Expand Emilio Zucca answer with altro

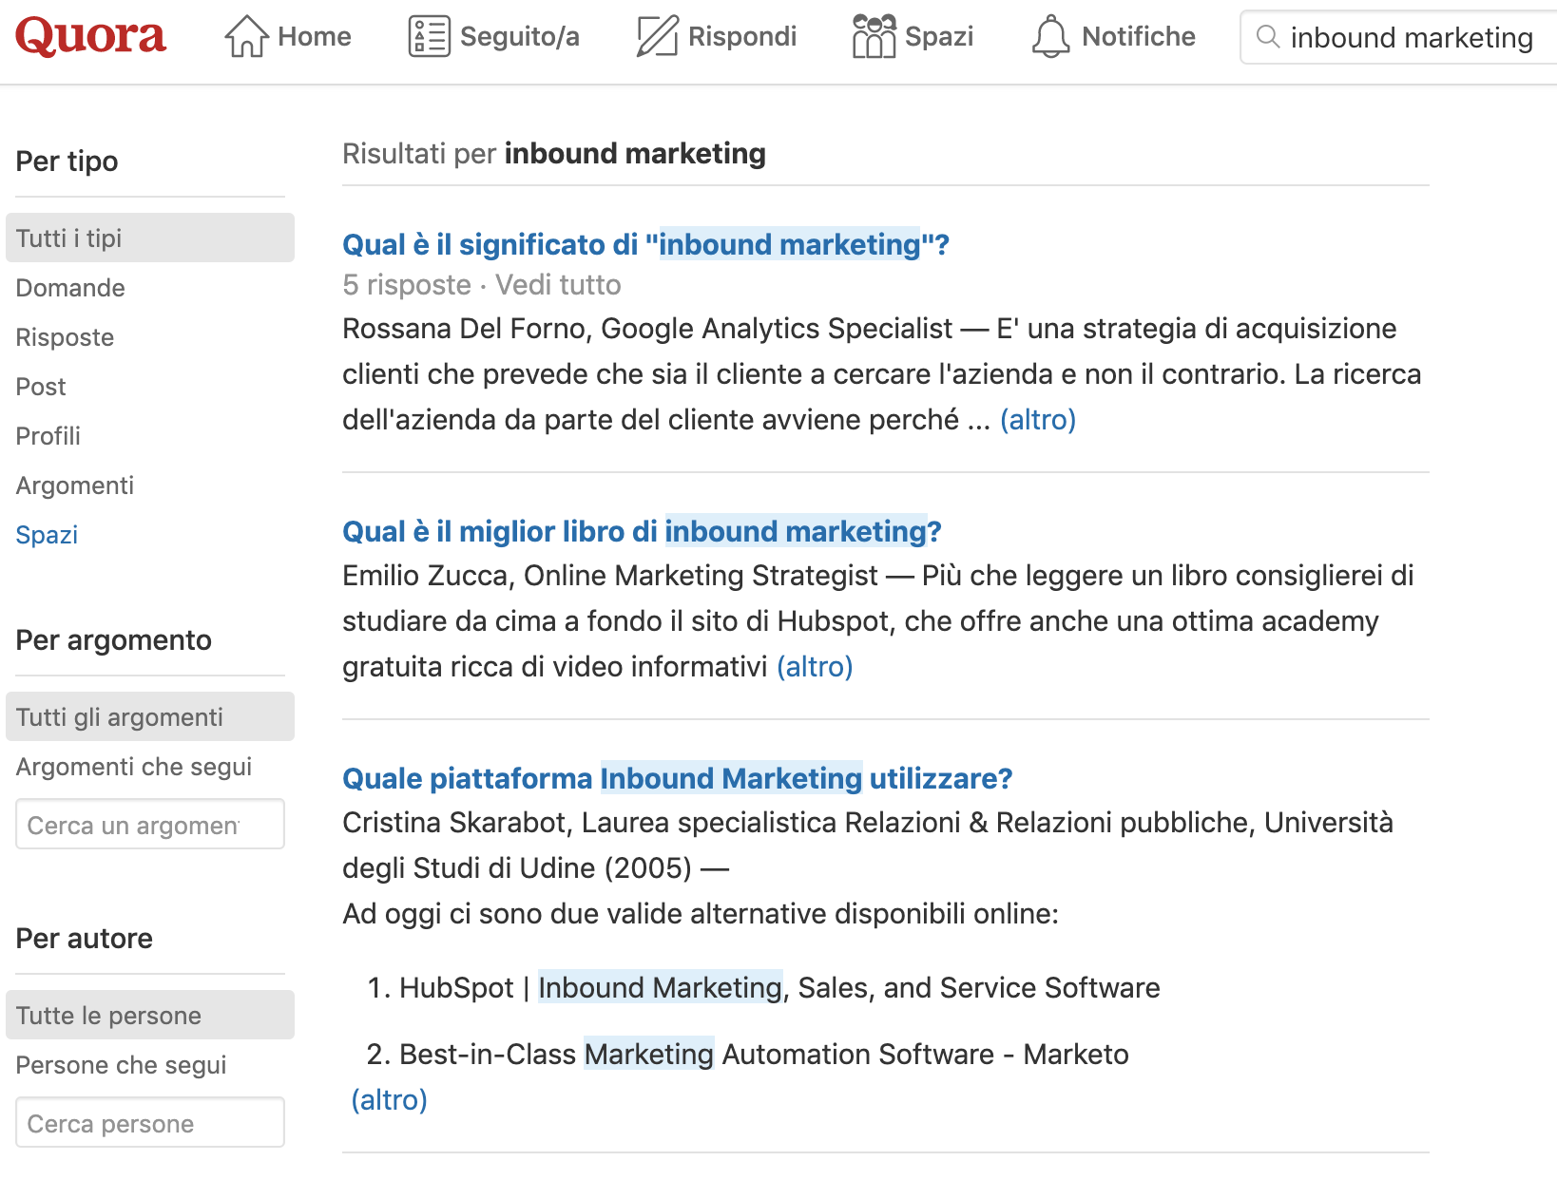pyautogui.click(x=815, y=667)
